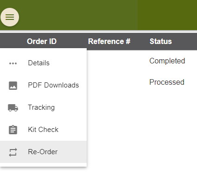The image size is (197, 175).
Task: Click the green header banner area
Action: (77, 15)
